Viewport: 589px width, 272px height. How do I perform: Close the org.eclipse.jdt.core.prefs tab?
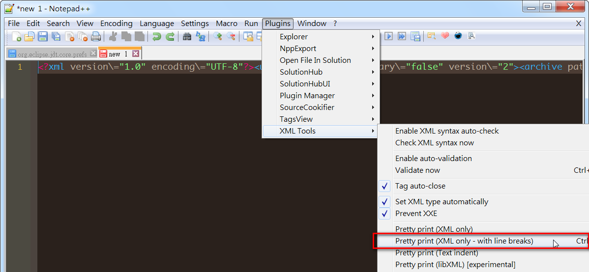93,54
